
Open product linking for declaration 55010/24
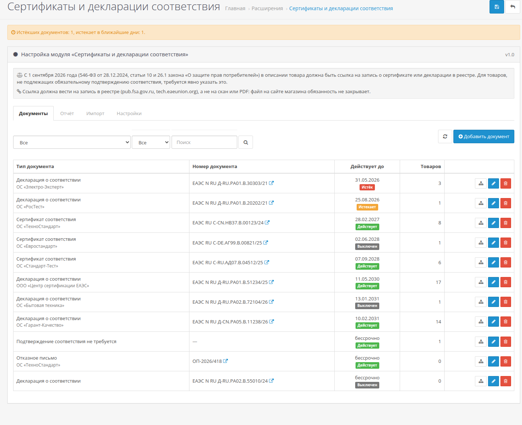click(x=481, y=381)
